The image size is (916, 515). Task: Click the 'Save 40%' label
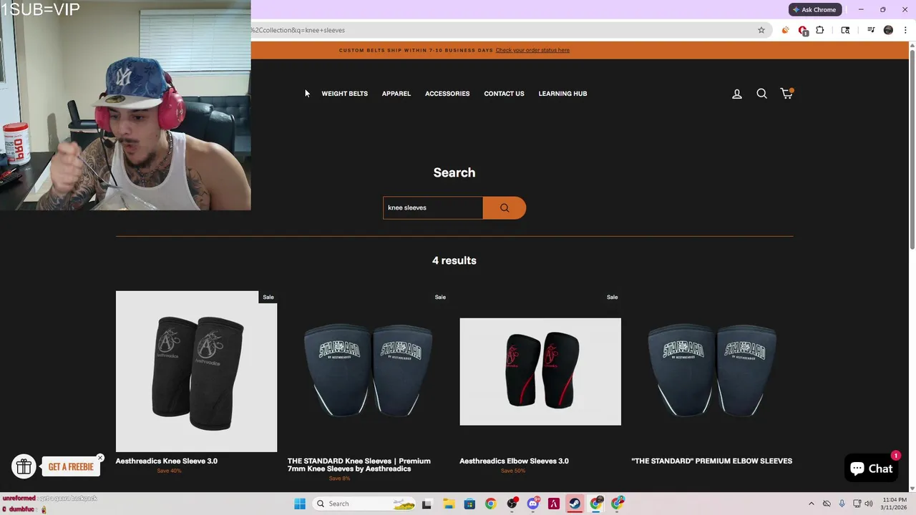[x=169, y=471]
